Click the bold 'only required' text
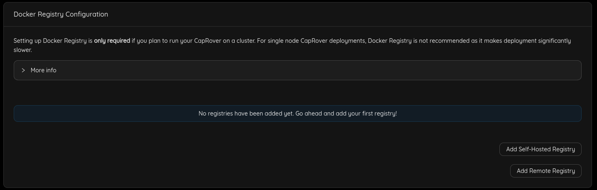 coord(112,41)
